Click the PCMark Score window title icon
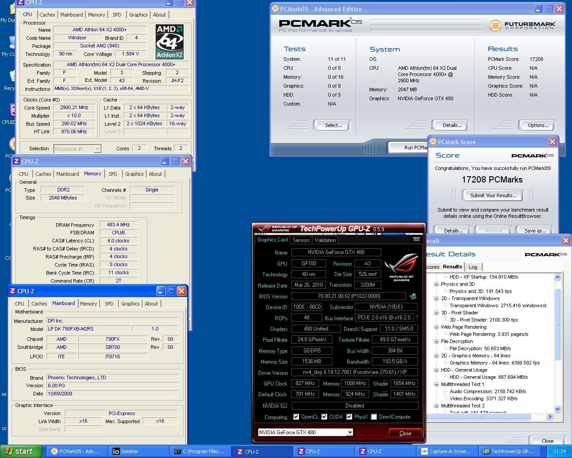 [x=433, y=142]
